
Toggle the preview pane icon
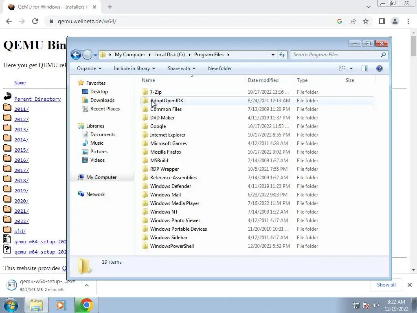pyautogui.click(x=365, y=68)
